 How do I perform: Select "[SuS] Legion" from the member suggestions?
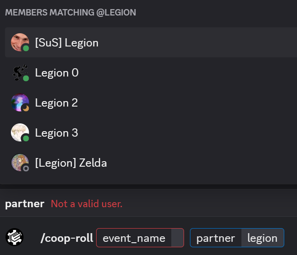tap(67, 43)
